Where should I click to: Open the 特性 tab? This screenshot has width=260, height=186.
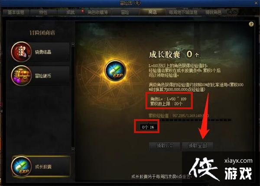(43, 12)
